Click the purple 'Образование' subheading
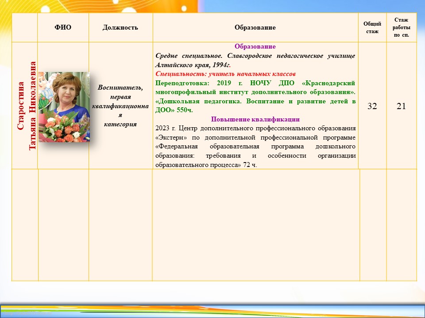Image resolution: width=425 pixels, height=318 pixels. (255, 46)
